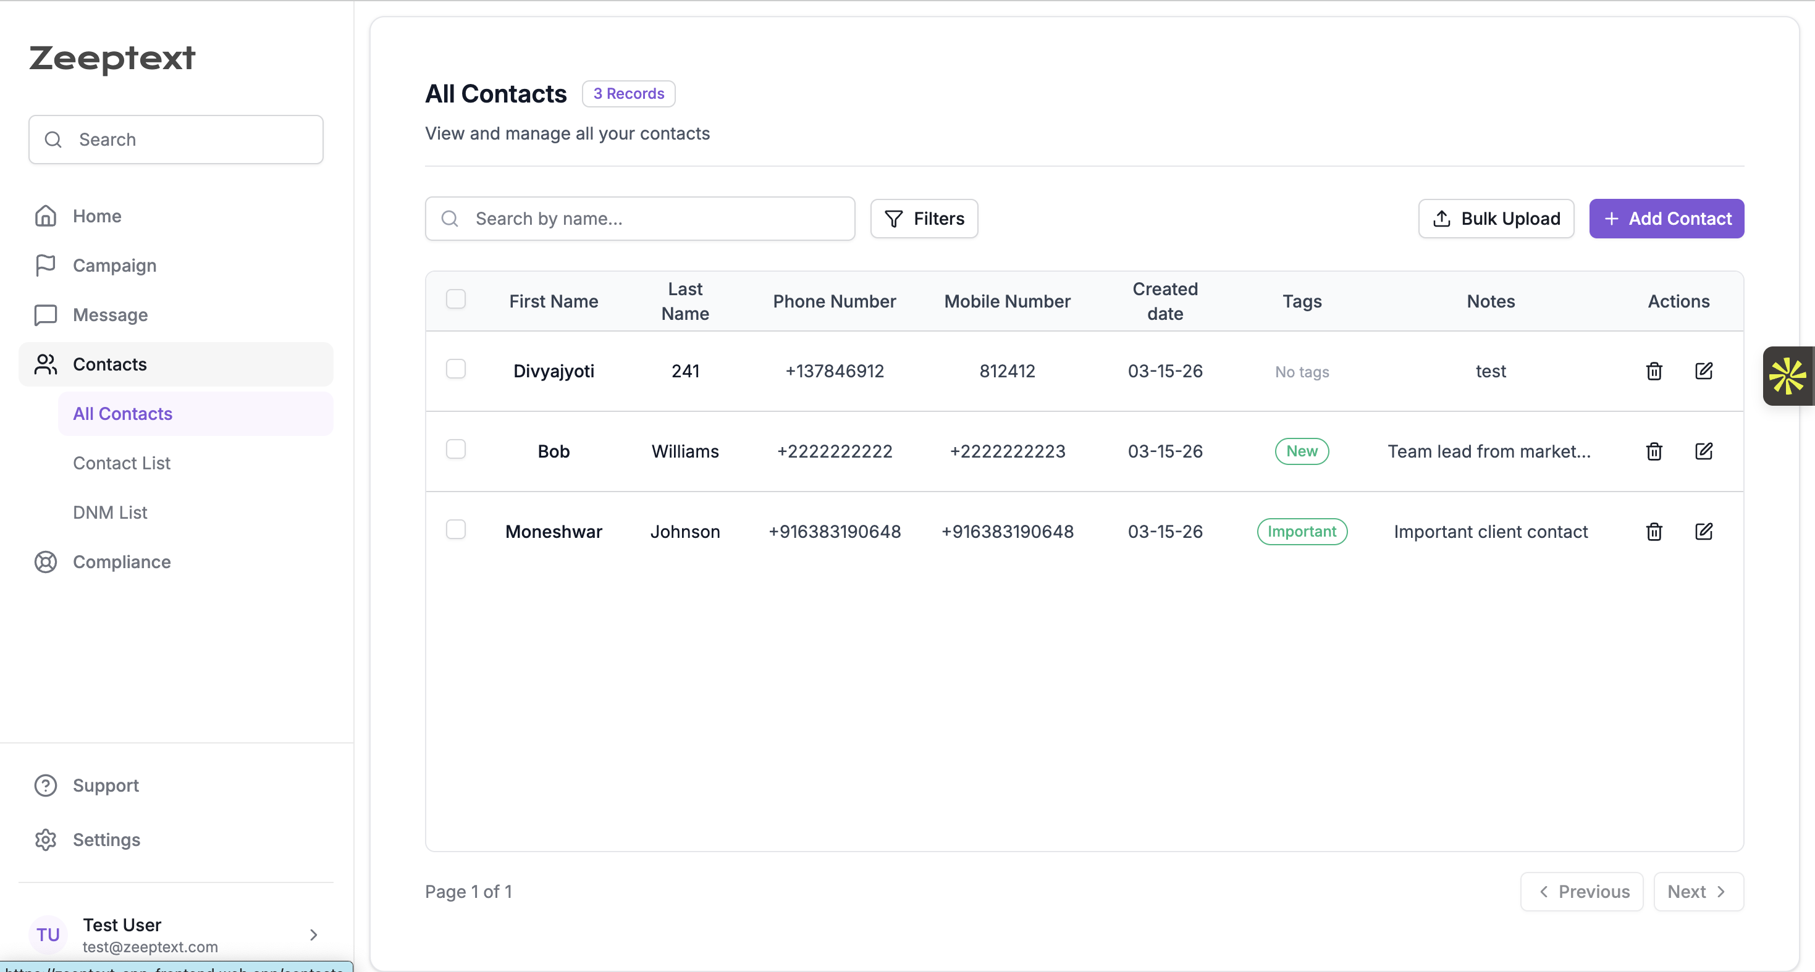Click the Next page button
Viewport: 1815px width, 972px height.
(x=1698, y=892)
